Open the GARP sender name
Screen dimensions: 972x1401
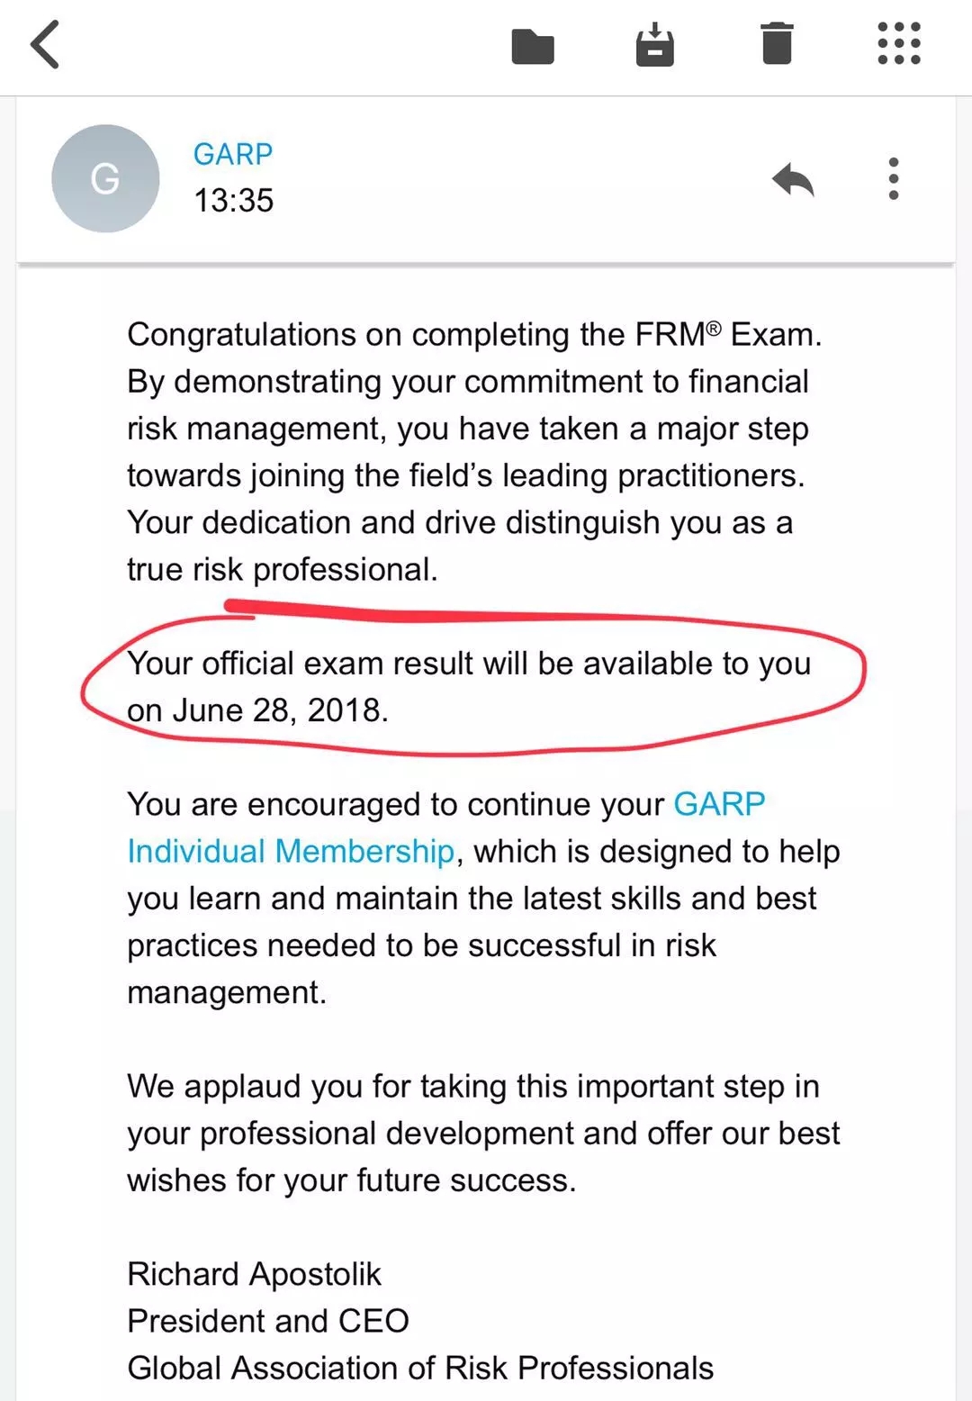(232, 154)
